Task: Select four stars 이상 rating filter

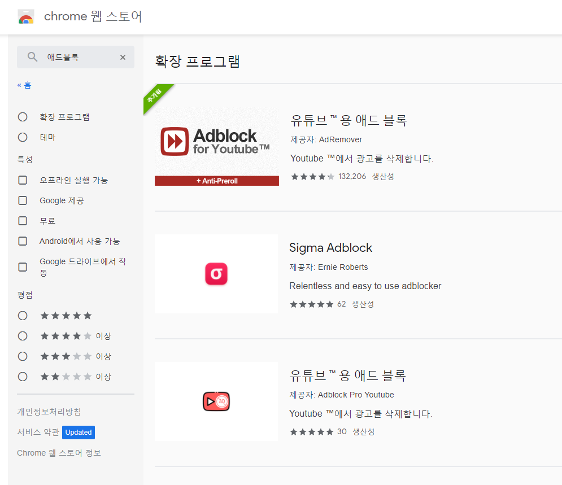Action: click(x=23, y=337)
